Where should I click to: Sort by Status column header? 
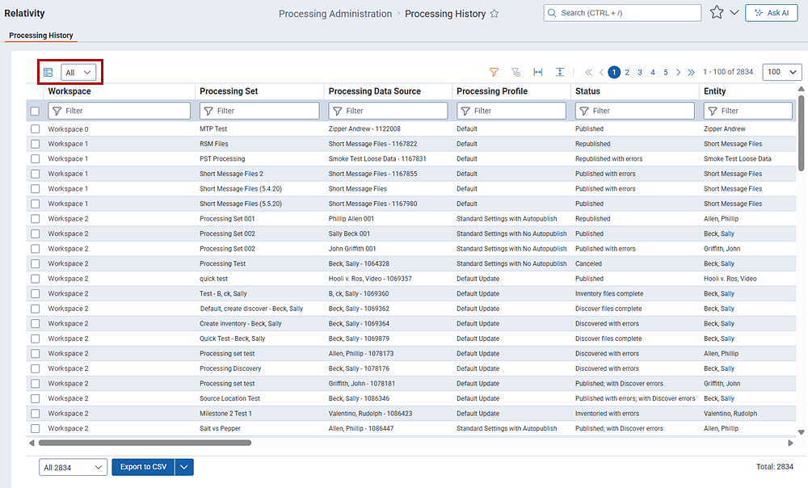(x=587, y=91)
